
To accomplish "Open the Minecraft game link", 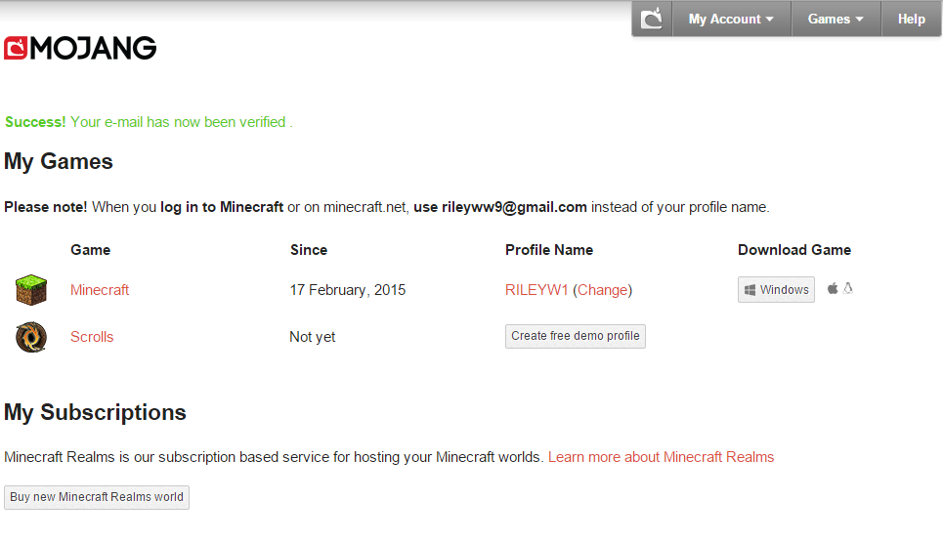I will coord(100,290).
